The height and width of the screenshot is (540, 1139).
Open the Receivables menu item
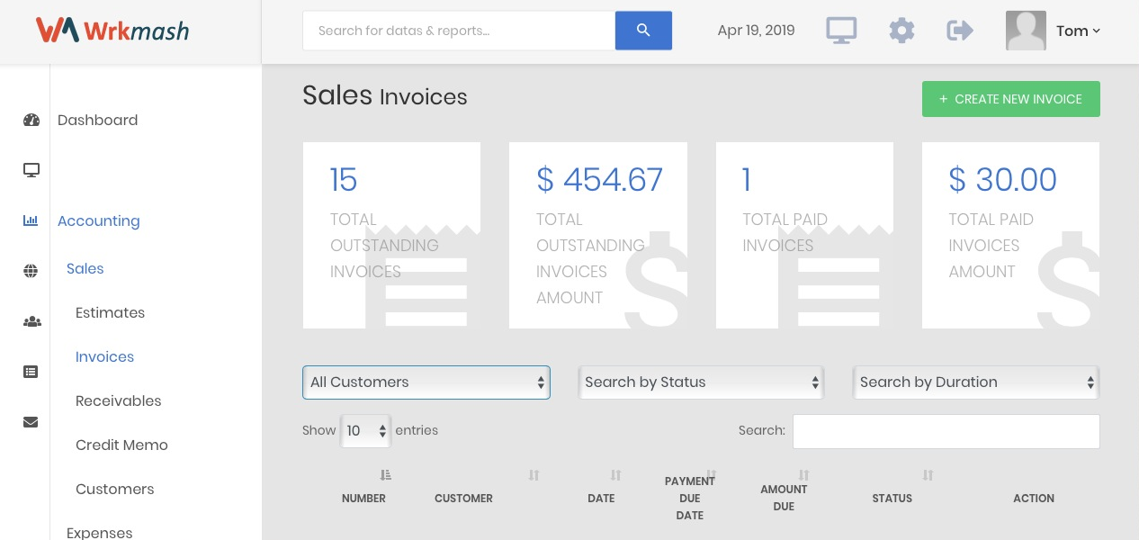click(118, 400)
